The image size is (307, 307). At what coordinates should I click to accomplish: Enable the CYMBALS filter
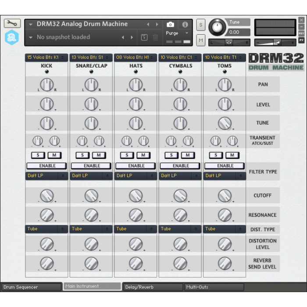pyautogui.click(x=180, y=166)
